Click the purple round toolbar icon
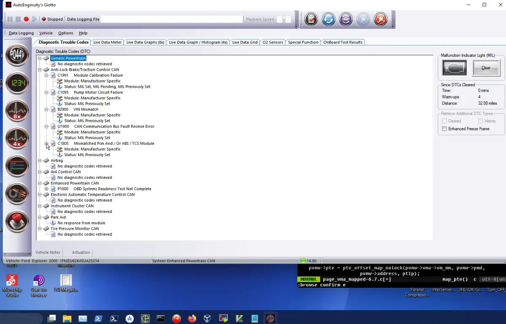Screen dimensions: 506x324 coord(346,19)
